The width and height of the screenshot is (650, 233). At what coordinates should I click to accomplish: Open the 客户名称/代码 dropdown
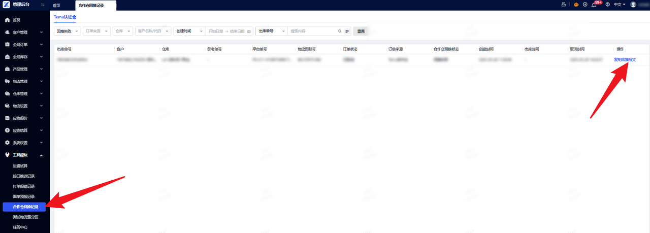pos(153,31)
